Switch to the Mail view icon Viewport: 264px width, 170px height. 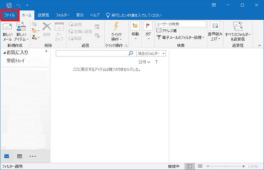tap(7, 156)
